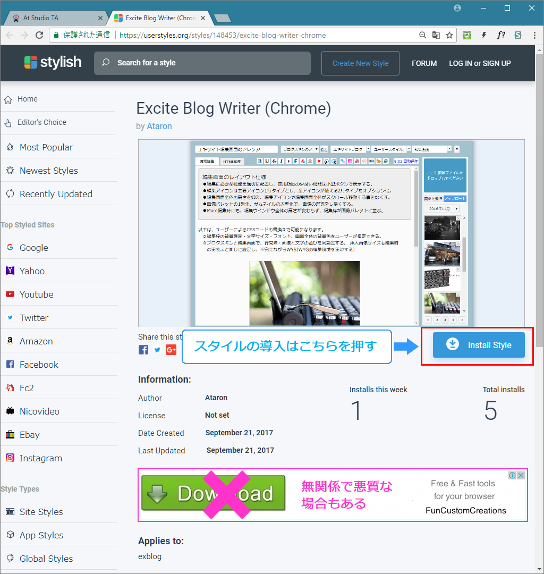Browse Nicovideo styles in sidebar
The width and height of the screenshot is (544, 574).
(39, 411)
